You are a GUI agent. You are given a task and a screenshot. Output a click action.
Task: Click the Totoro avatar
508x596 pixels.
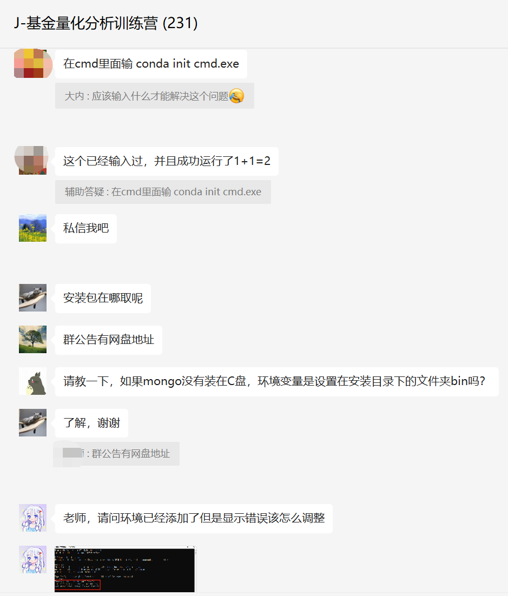coord(32,381)
